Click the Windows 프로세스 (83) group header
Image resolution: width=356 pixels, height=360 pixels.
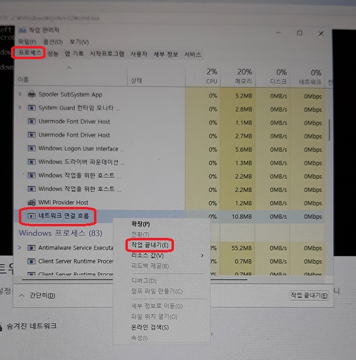click(x=61, y=233)
